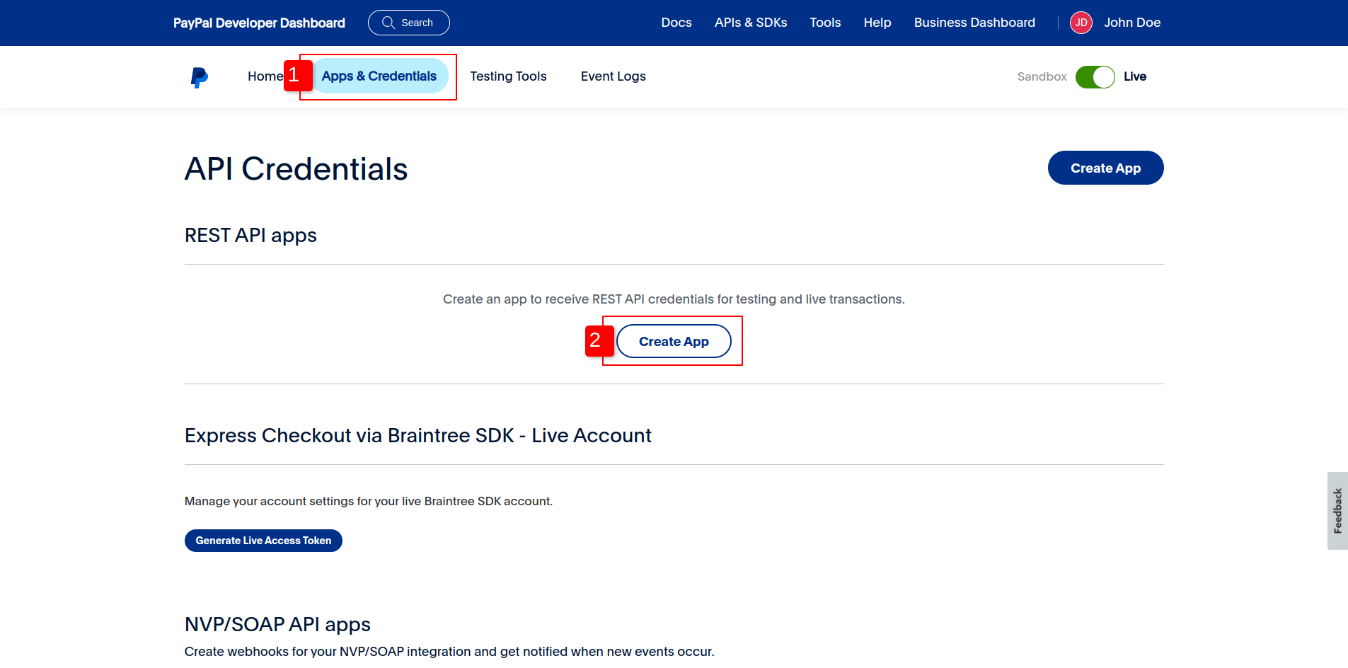The height and width of the screenshot is (668, 1348).
Task: Click the filled Create App button at top right
Action: 1105,168
